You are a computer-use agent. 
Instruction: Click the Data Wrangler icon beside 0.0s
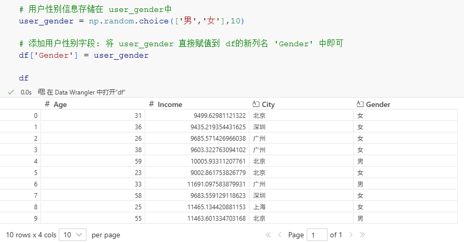42,92
